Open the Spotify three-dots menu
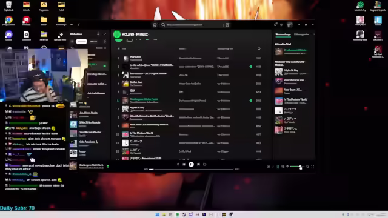This screenshot has width=388, height=218. click(x=72, y=25)
